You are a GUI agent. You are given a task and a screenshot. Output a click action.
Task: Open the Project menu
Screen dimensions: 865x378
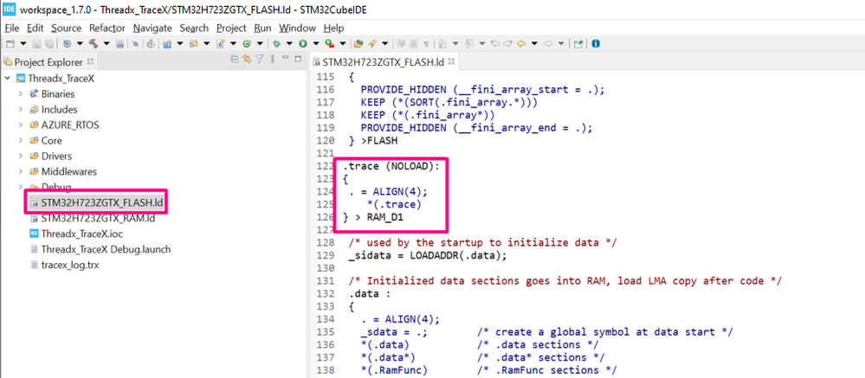pyautogui.click(x=231, y=28)
